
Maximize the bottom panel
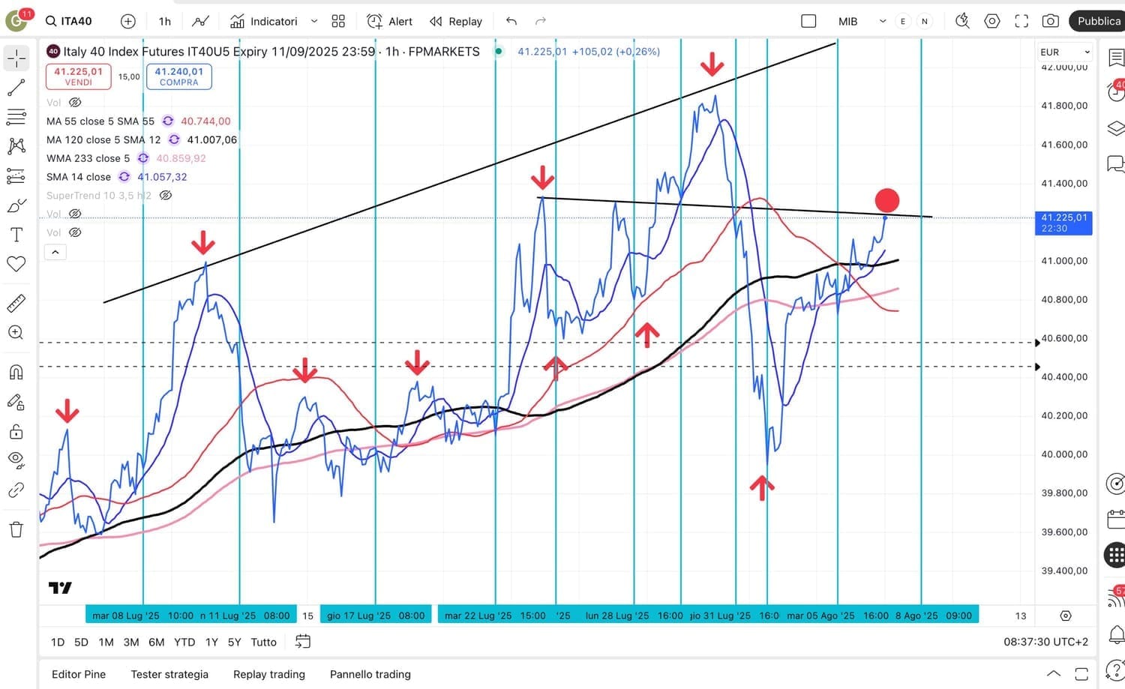pyautogui.click(x=1081, y=673)
